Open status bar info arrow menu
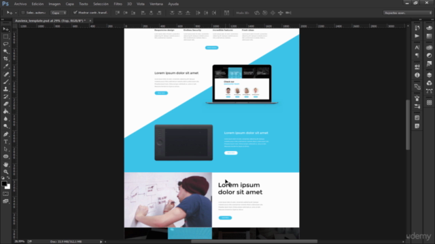The image size is (435, 244). [x=101, y=241]
